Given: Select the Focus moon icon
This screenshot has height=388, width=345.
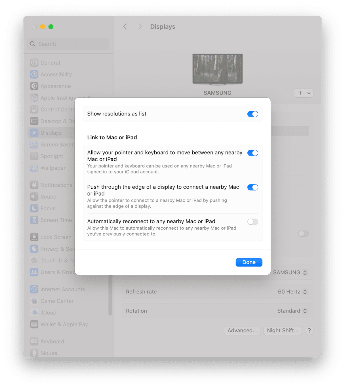Looking at the screenshot, I should (34, 208).
